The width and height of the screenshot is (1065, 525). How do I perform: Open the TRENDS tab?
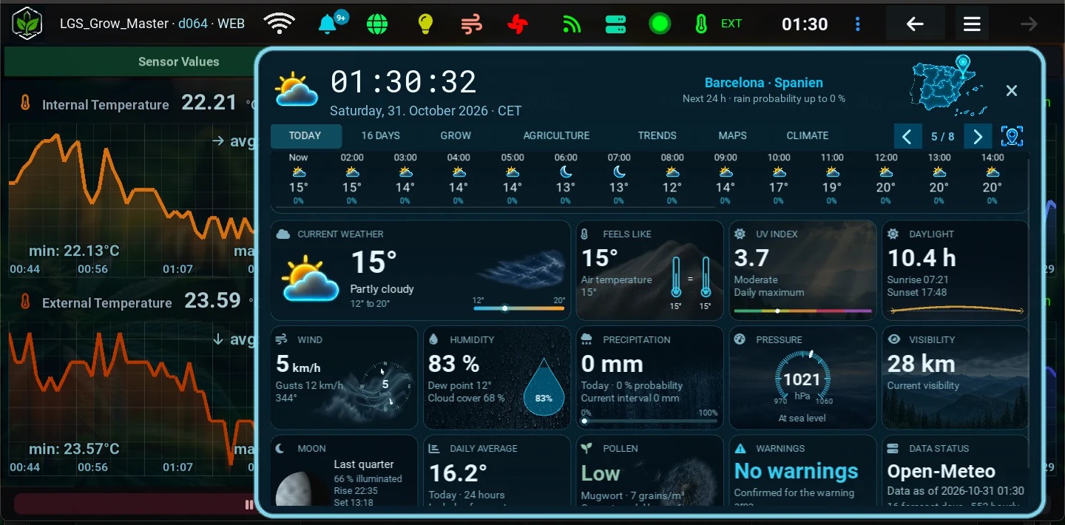[x=657, y=135]
